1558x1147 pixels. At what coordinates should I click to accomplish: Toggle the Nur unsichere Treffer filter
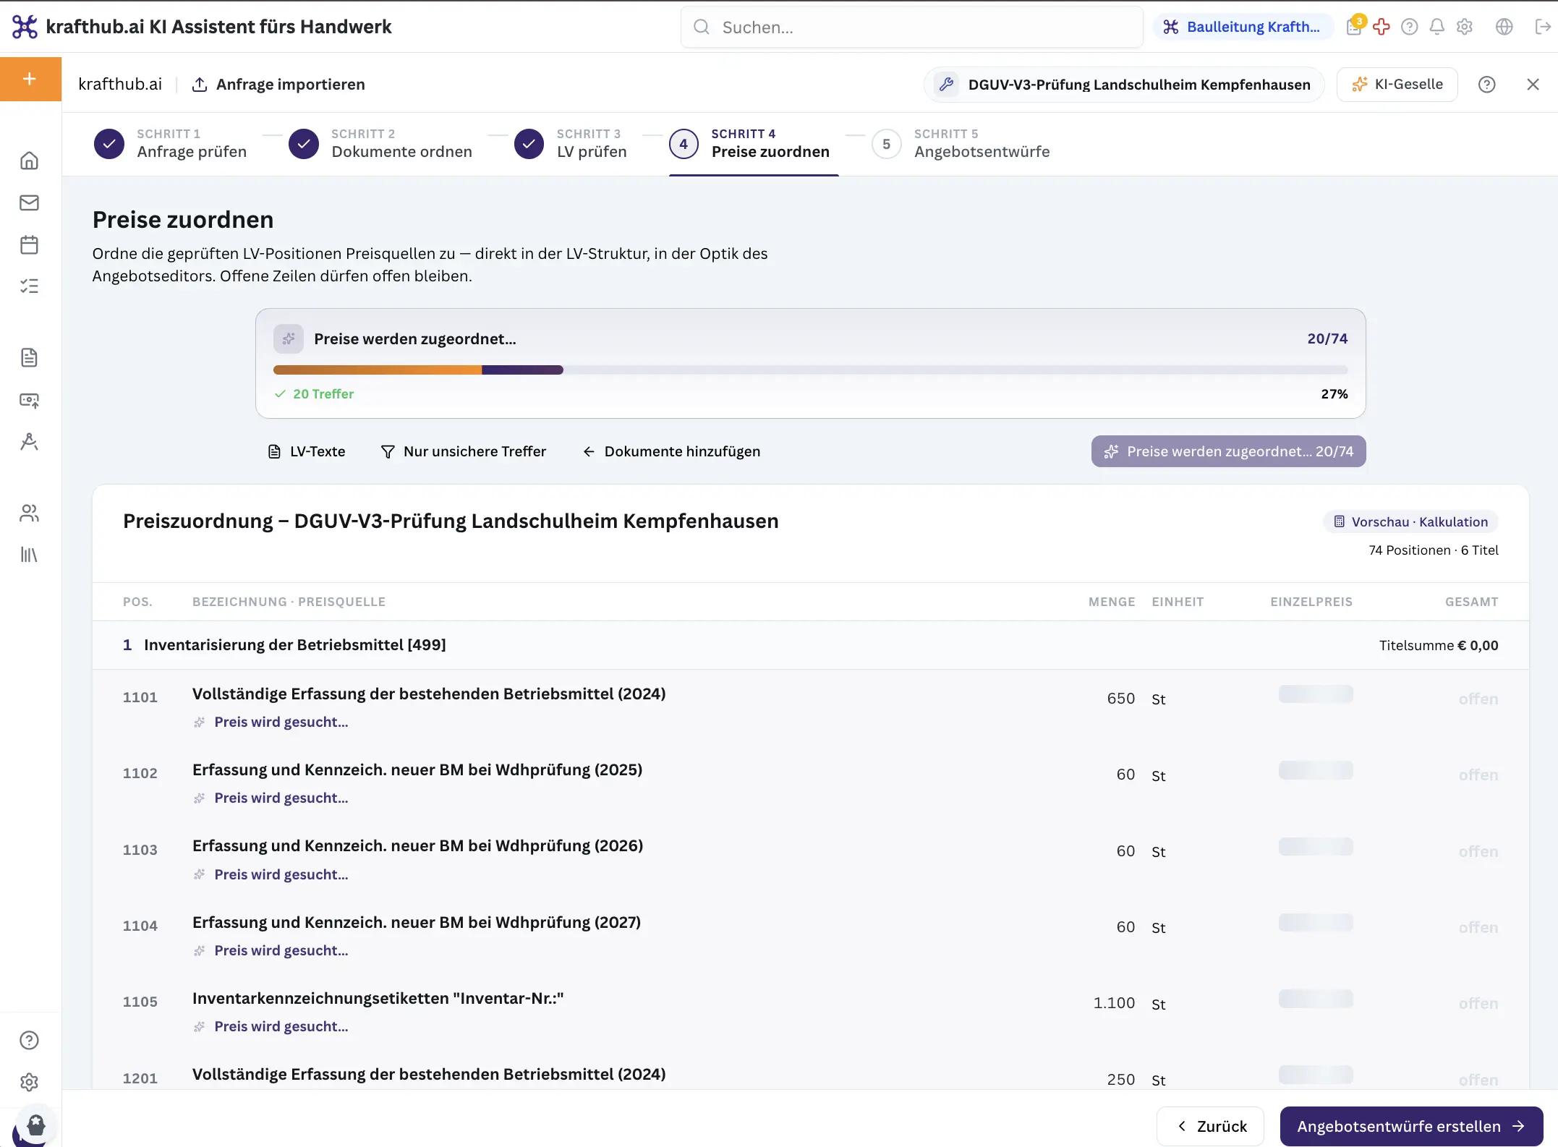tap(463, 451)
